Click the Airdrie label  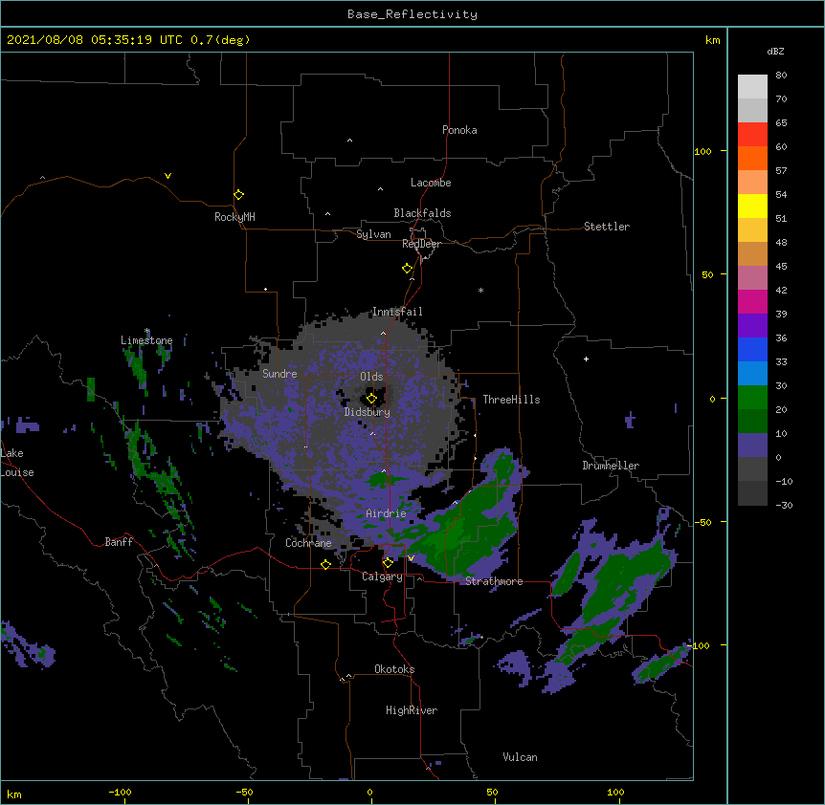[387, 513]
